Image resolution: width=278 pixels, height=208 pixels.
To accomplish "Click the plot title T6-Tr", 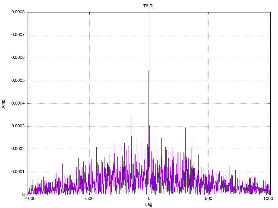I will coord(149,6).
